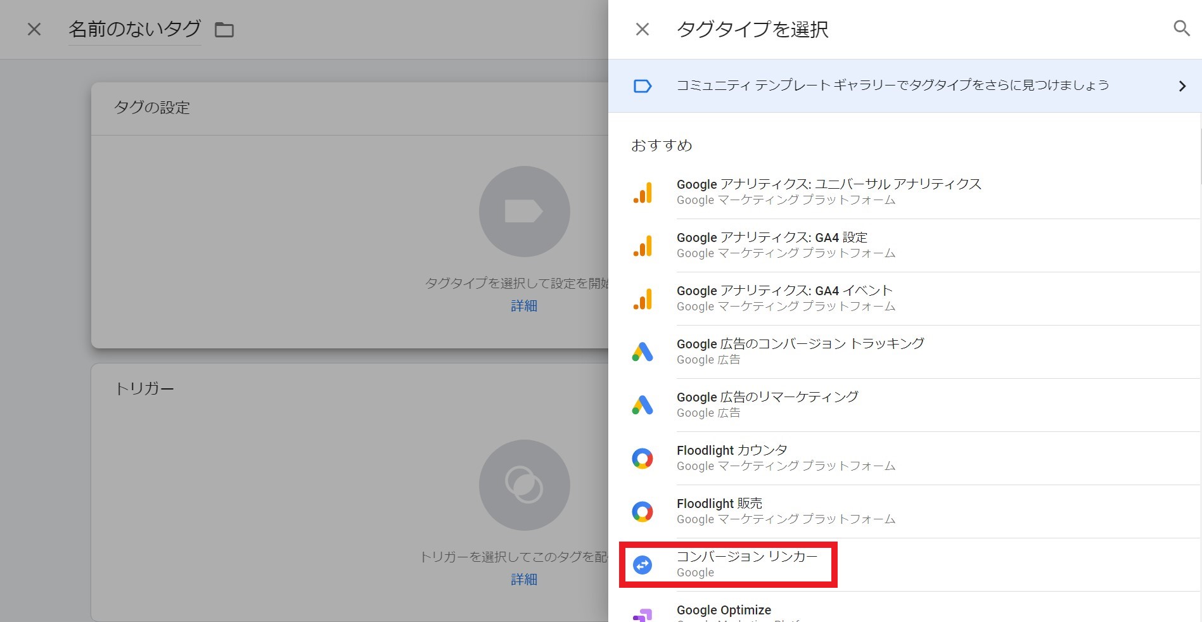Close the 名前のないタグ editor
This screenshot has width=1202, height=622.
point(34,29)
